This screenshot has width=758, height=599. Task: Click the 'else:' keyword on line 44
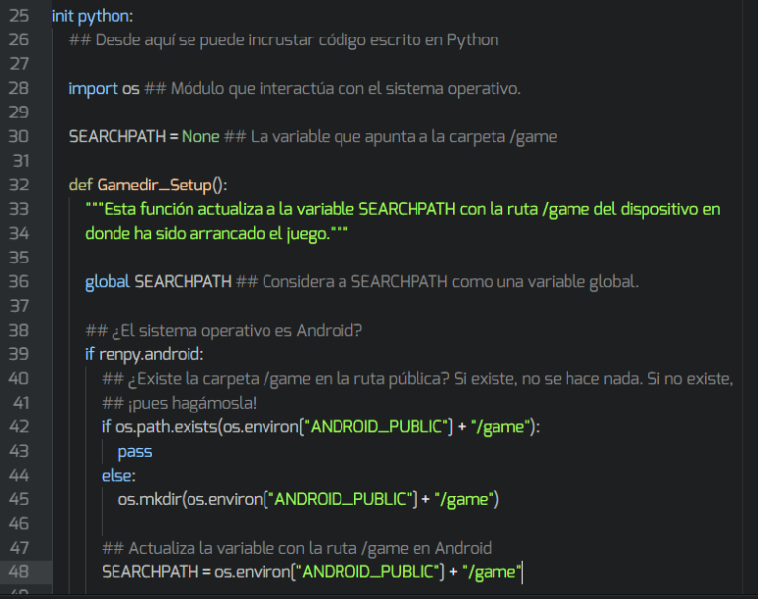(118, 475)
